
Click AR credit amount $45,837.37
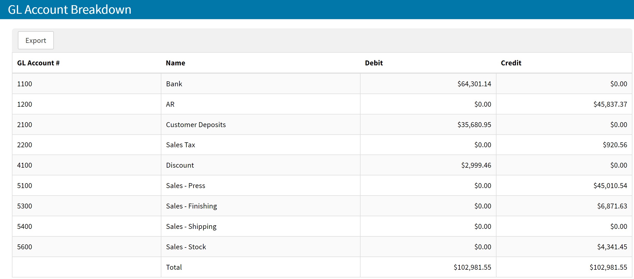click(610, 104)
